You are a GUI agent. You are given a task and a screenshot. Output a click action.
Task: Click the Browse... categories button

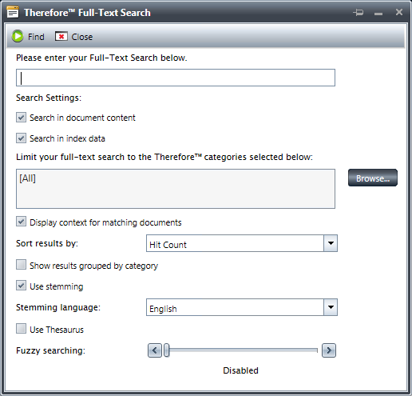(373, 178)
